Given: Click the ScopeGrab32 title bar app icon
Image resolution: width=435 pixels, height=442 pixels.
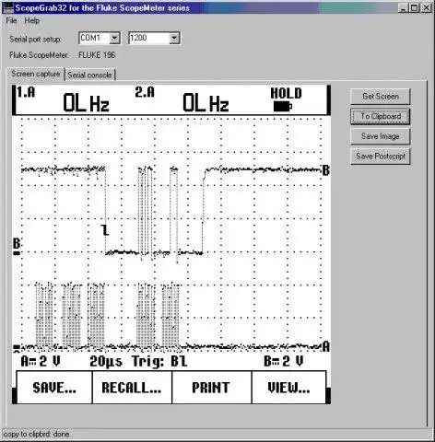Looking at the screenshot, I should (8, 7).
